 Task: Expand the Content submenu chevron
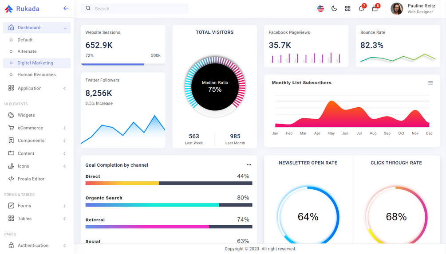coord(64,153)
